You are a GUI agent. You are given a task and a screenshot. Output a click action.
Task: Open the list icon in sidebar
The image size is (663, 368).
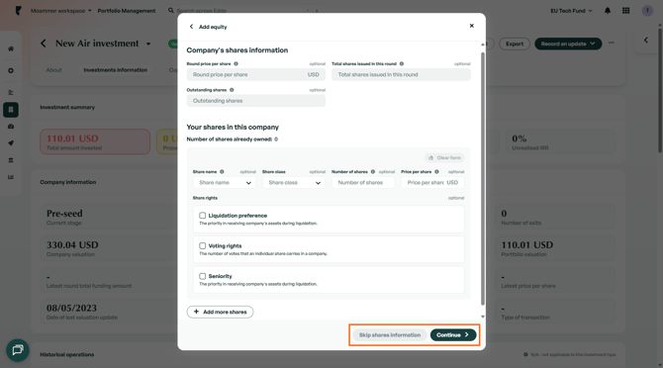point(11,93)
